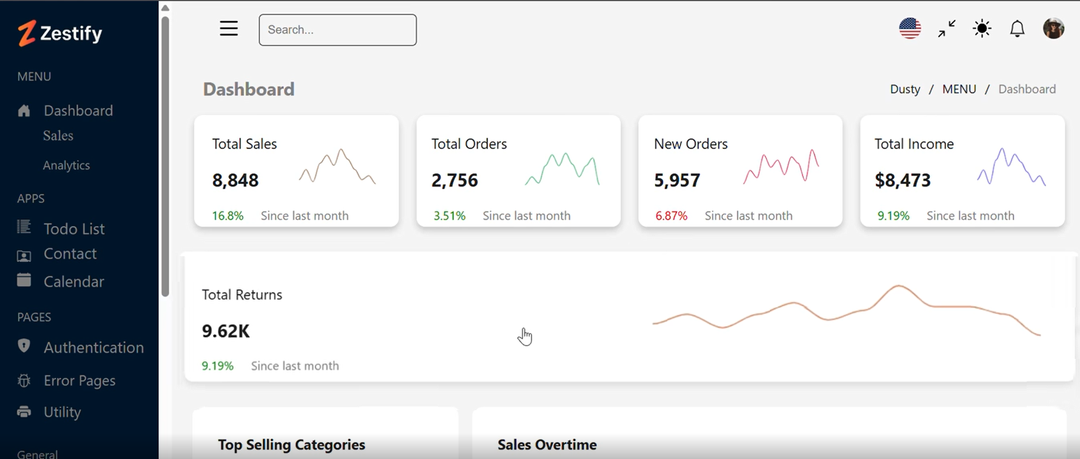Click the Dashboard page heading
This screenshot has width=1080, height=459.
(249, 89)
